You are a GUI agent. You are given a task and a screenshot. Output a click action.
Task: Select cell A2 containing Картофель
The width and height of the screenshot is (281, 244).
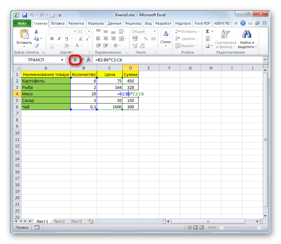tap(46, 81)
